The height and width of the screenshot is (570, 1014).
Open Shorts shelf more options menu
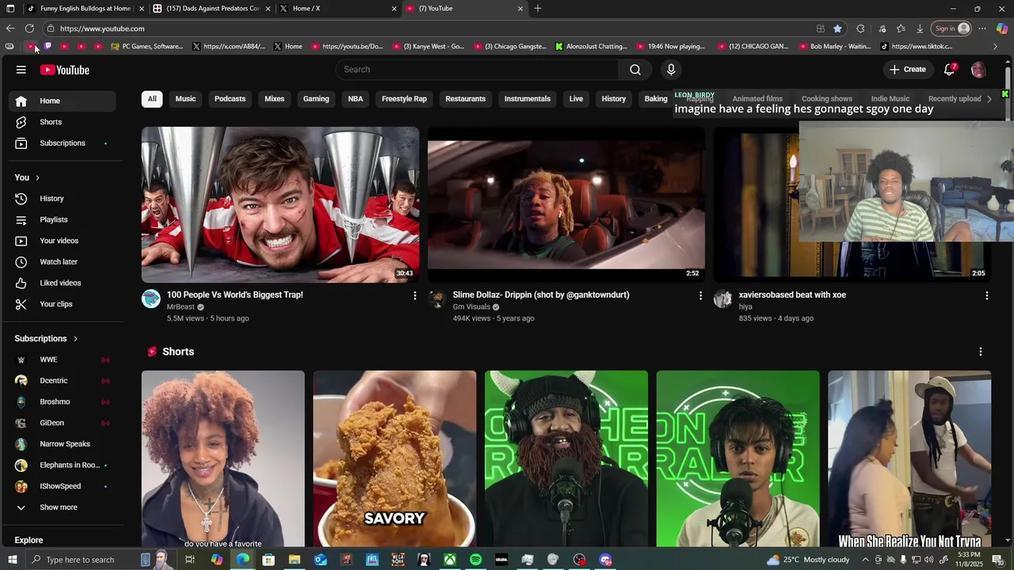tap(981, 351)
